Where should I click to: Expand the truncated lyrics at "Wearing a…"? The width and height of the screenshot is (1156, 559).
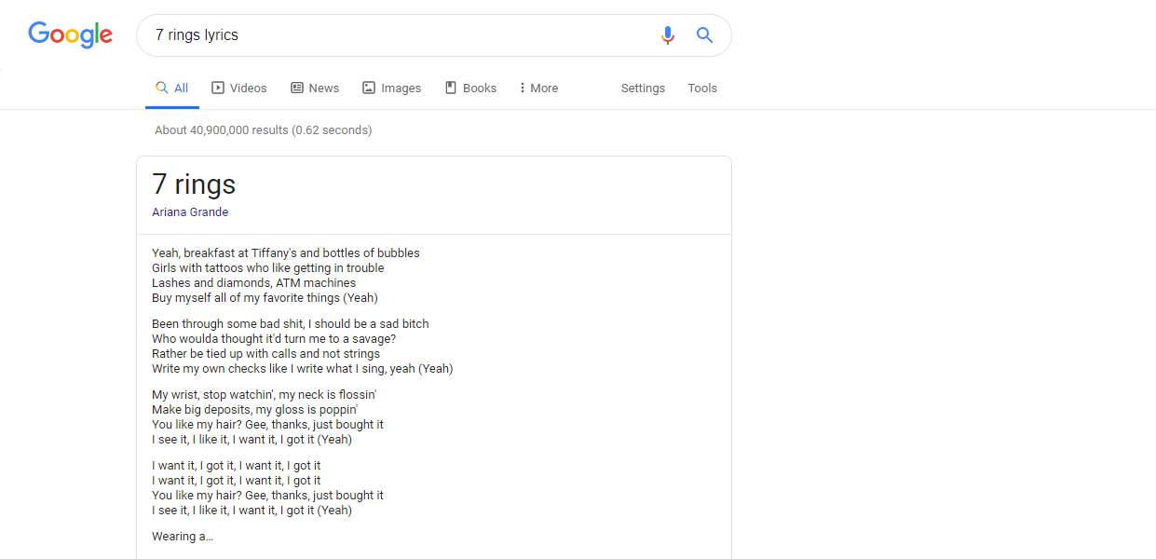183,537
